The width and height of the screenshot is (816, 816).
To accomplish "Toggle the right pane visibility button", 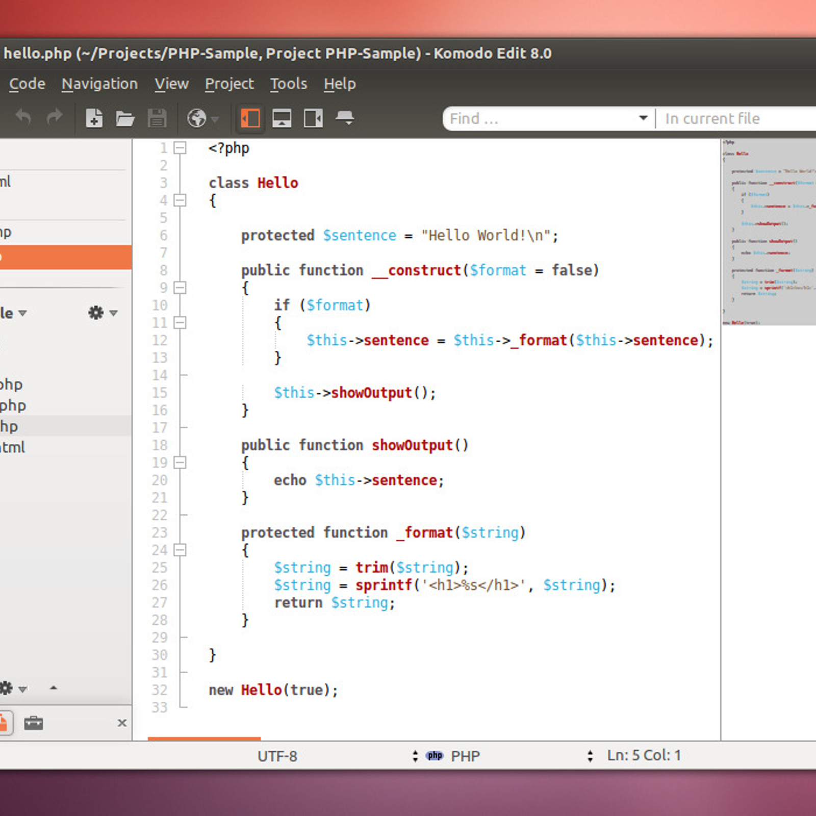I will tap(313, 118).
